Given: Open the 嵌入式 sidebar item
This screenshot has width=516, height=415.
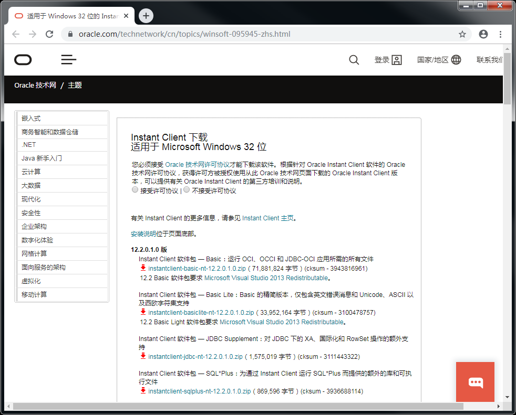Looking at the screenshot, I should (x=63, y=118).
